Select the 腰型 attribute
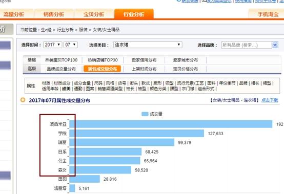This screenshot has height=194, width=284. [x=174, y=89]
